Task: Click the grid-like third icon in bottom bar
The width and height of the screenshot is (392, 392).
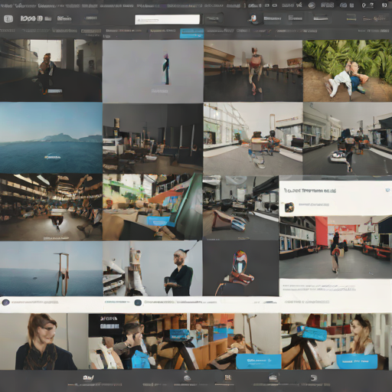Action: pos(227,377)
